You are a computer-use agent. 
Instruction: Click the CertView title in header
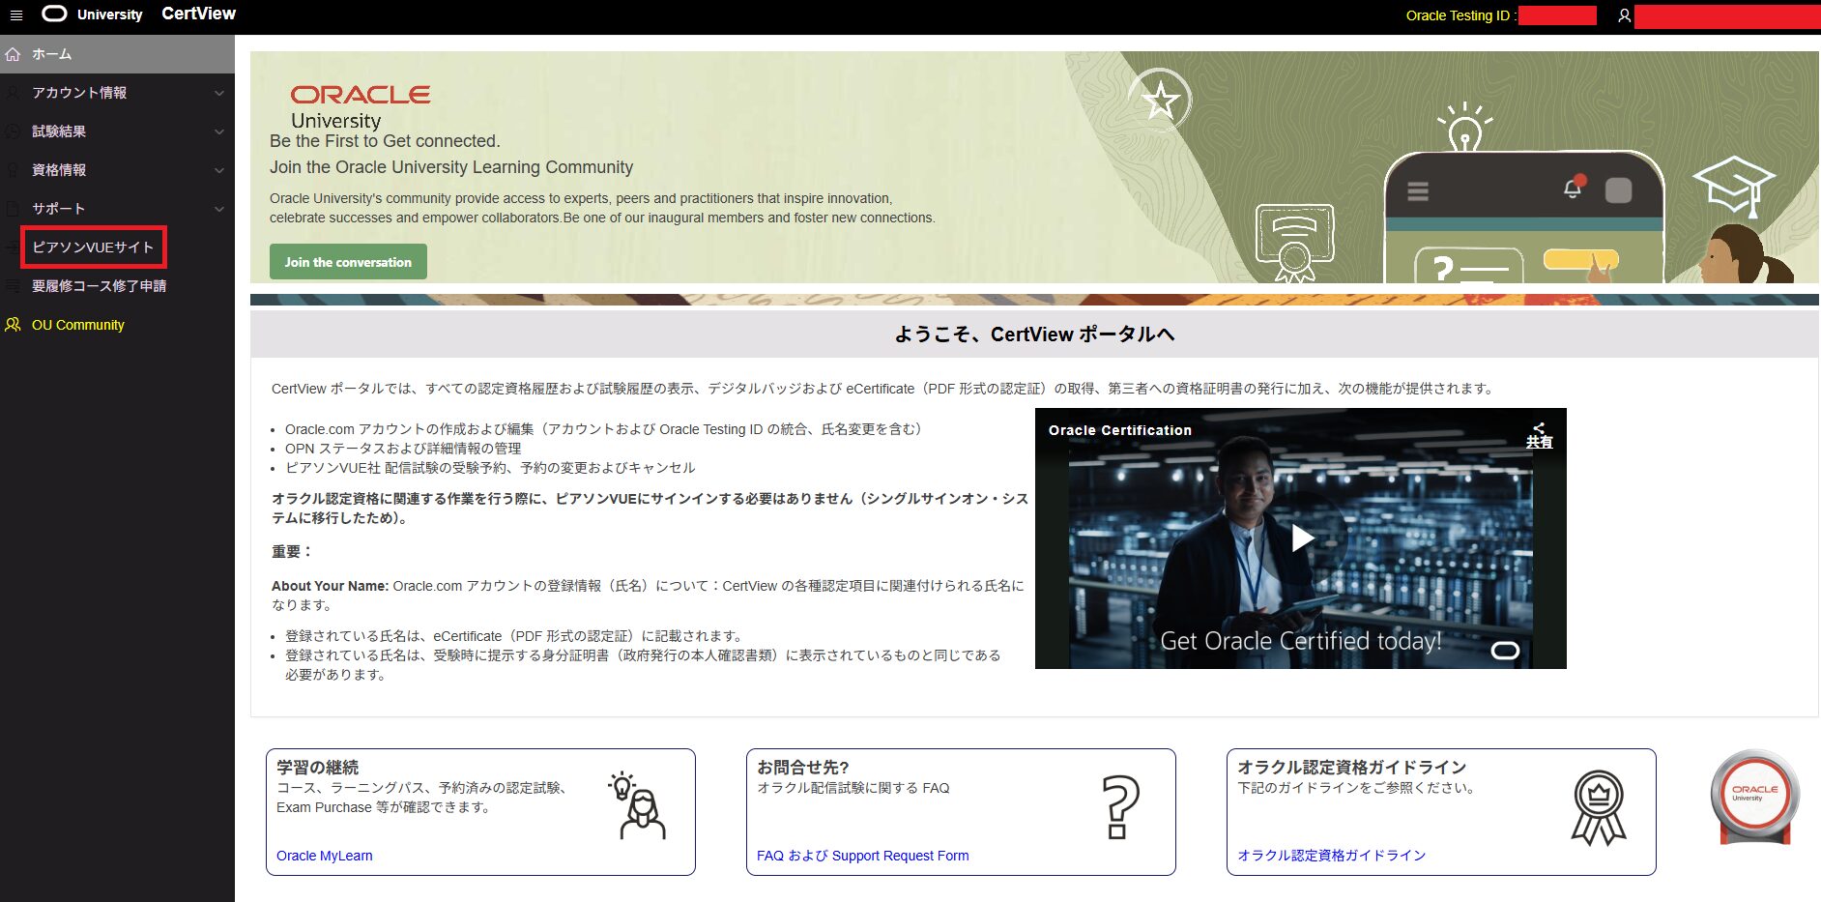click(198, 14)
